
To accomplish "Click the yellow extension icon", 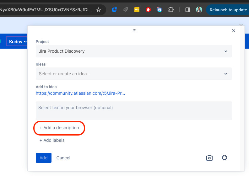I will [137, 10].
